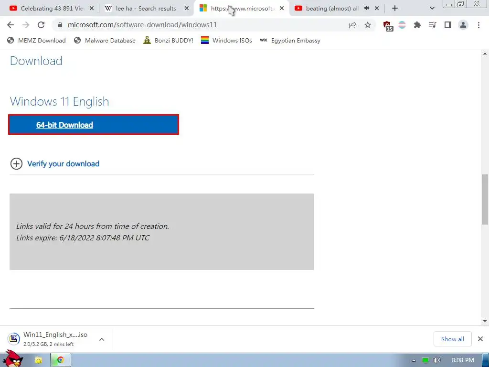Click the Download section heading

tap(36, 61)
